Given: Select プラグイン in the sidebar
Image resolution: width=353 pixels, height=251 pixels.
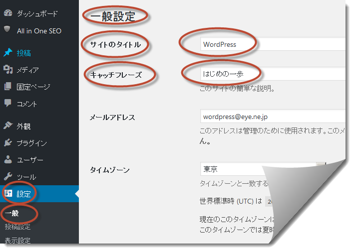Looking at the screenshot, I should point(32,143).
